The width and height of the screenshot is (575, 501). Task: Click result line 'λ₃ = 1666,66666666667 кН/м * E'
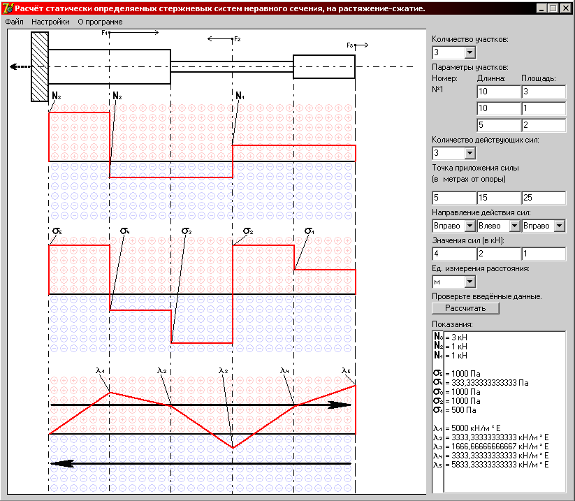(x=491, y=446)
